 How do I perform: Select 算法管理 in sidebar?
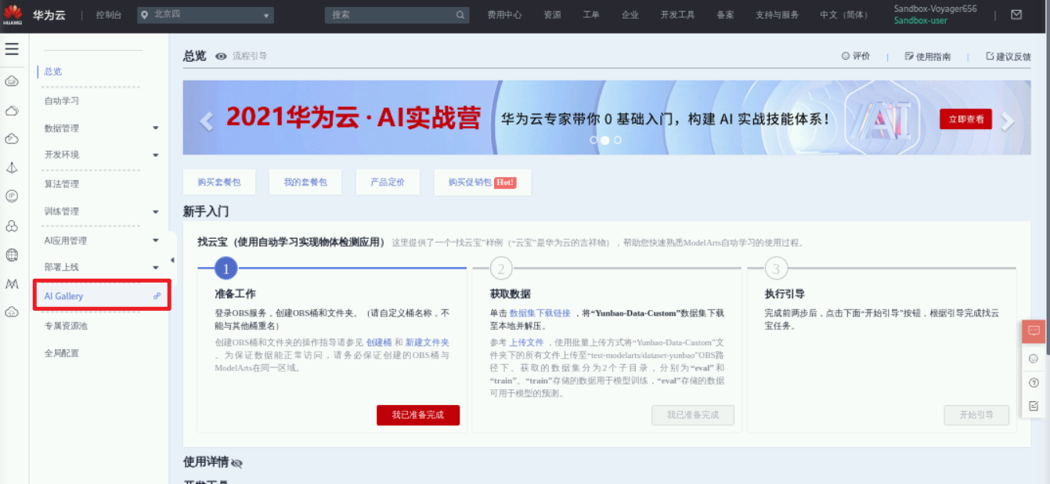point(62,184)
